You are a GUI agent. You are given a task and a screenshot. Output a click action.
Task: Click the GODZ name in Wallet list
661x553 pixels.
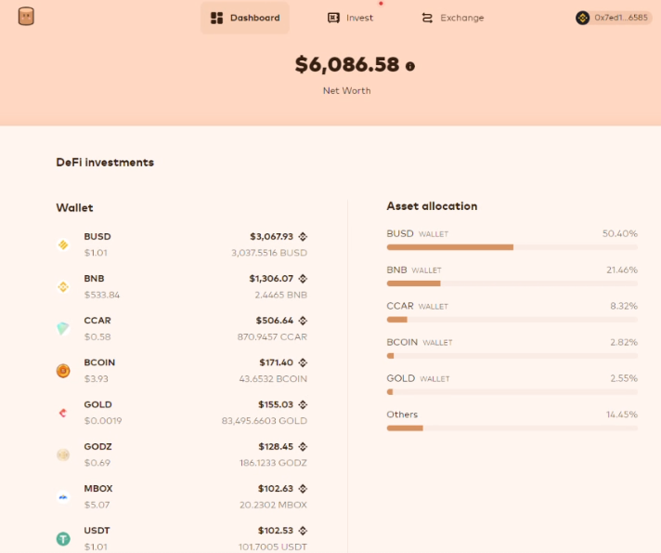click(x=97, y=447)
